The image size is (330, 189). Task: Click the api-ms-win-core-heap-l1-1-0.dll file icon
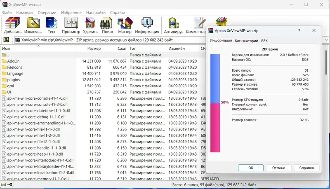pos(4,154)
